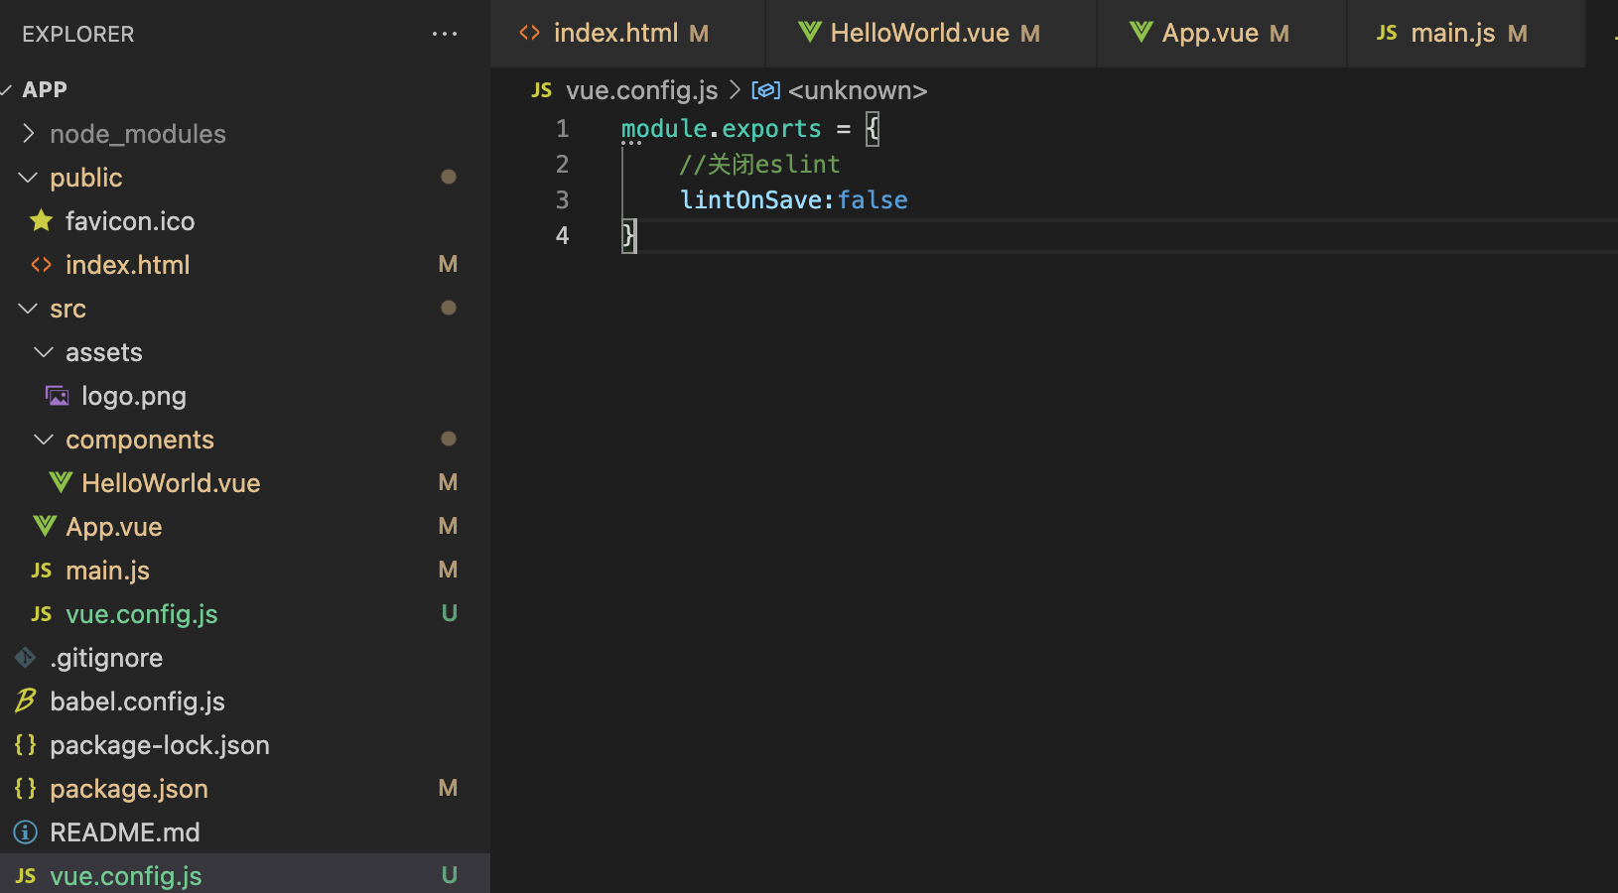Click the favicon.ico star icon
This screenshot has height=893, width=1618.
pos(41,221)
